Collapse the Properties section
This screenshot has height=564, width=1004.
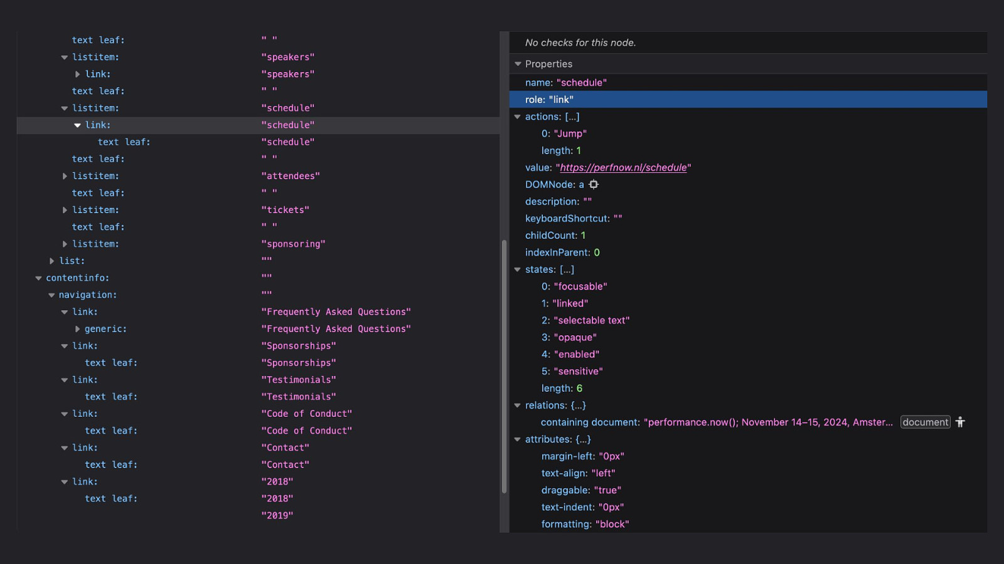pos(518,64)
